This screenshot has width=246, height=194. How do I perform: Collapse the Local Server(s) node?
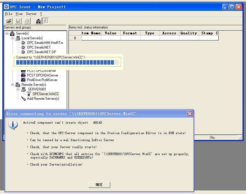[12, 38]
